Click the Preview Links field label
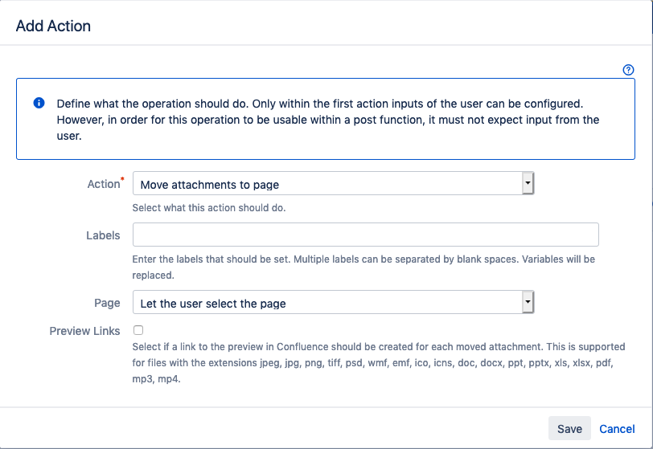 (84, 331)
